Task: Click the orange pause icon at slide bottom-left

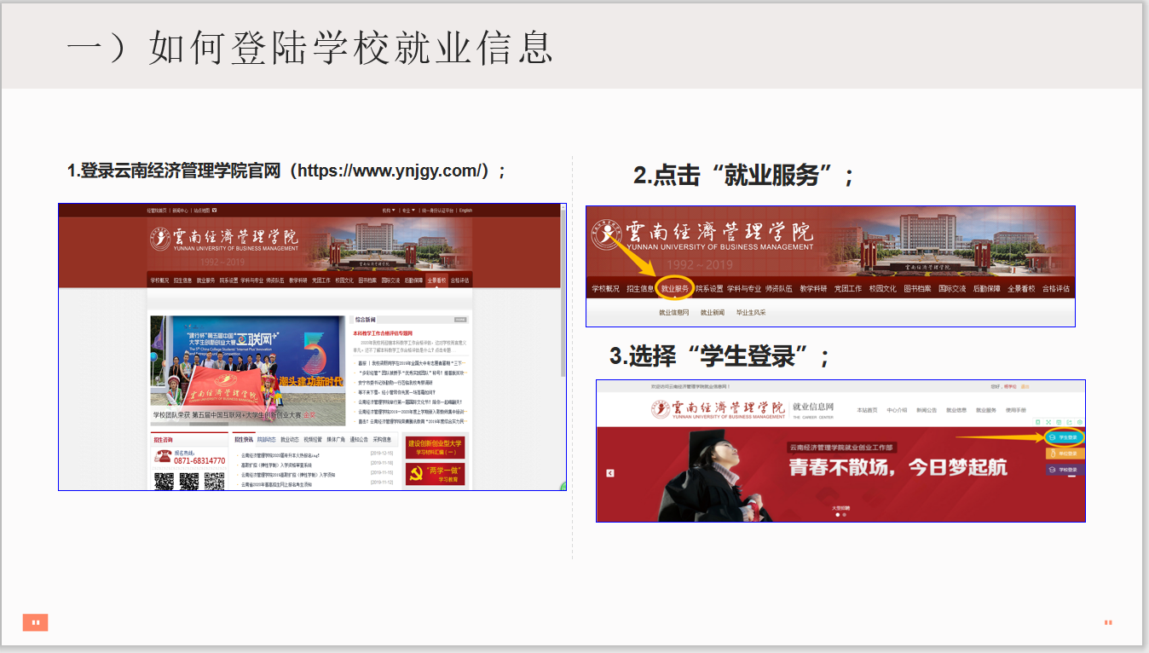Action: [35, 622]
